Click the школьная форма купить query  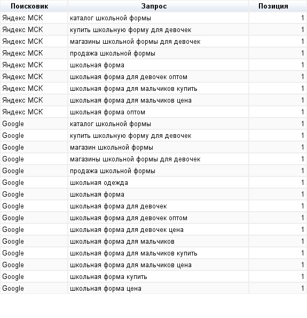pos(108,277)
